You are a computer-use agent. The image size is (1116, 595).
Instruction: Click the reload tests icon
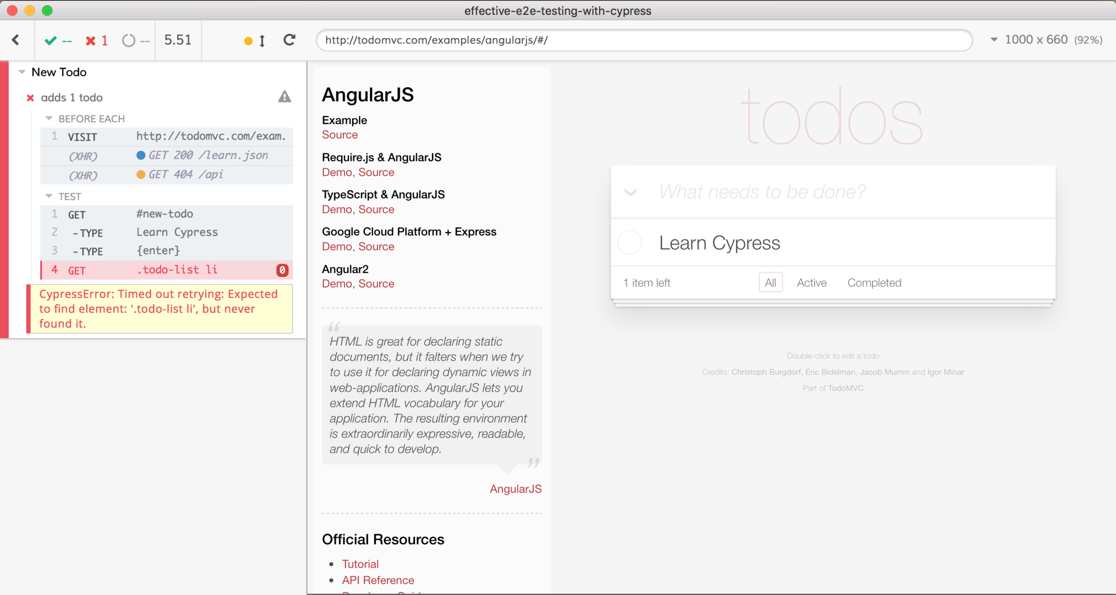pyautogui.click(x=289, y=40)
